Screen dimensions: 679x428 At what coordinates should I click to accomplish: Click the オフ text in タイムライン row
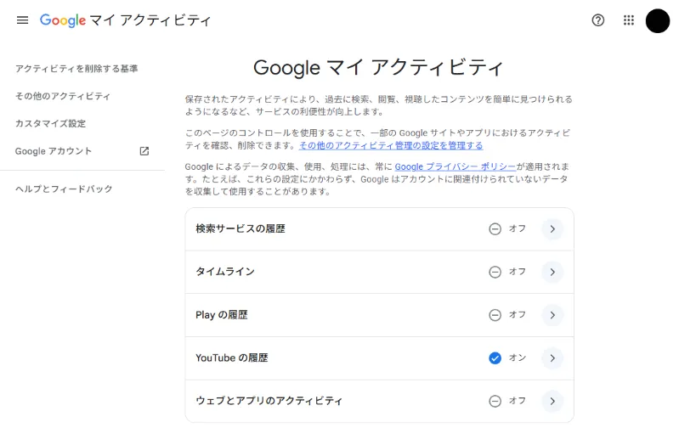coord(518,272)
